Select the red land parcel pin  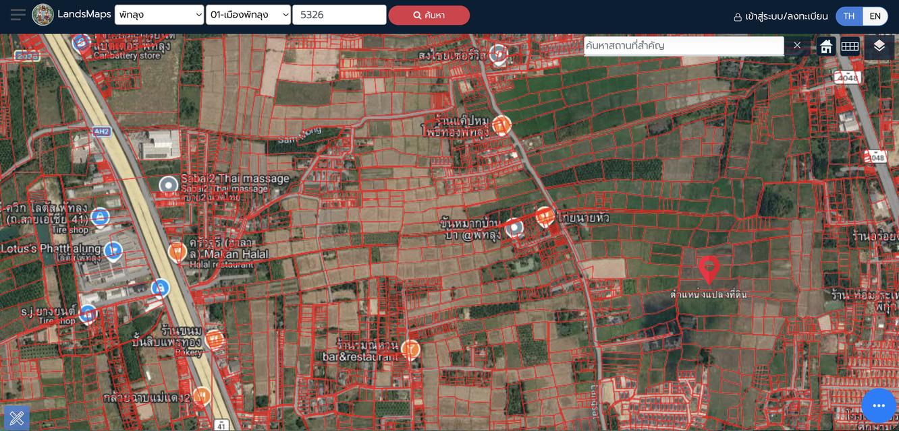(709, 269)
